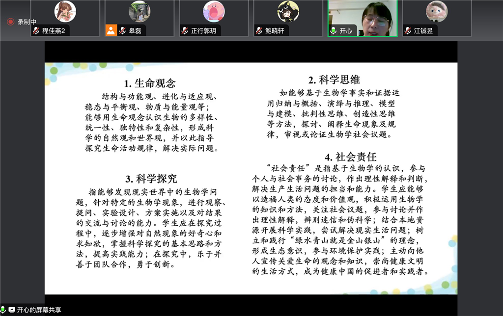Select 程佳燕2's participant video tile
This screenshot has width=503, height=316.
tap(65, 18)
